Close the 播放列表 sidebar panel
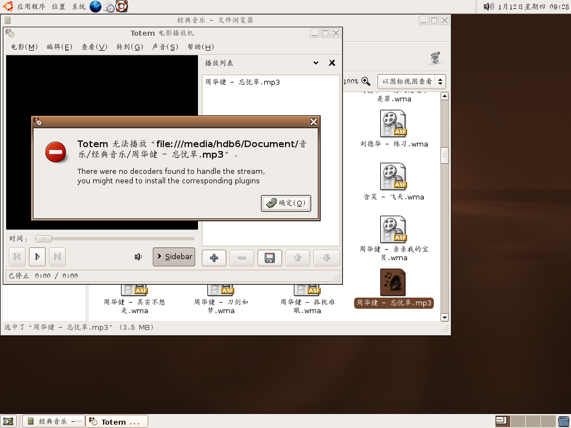Image resolution: width=571 pixels, height=428 pixels. (x=332, y=63)
